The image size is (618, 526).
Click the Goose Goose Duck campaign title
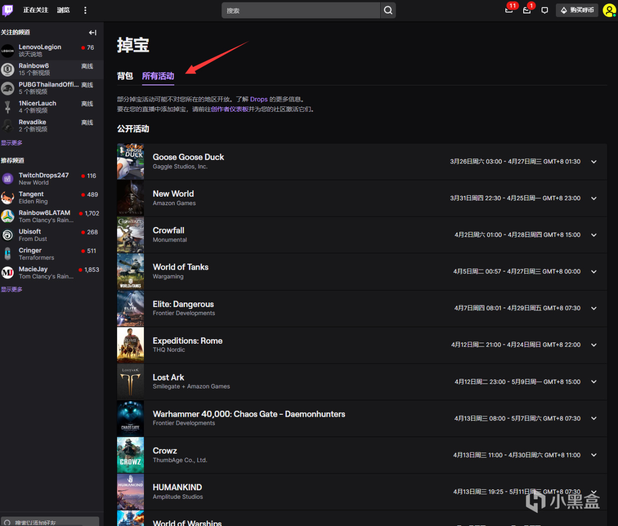pos(188,157)
